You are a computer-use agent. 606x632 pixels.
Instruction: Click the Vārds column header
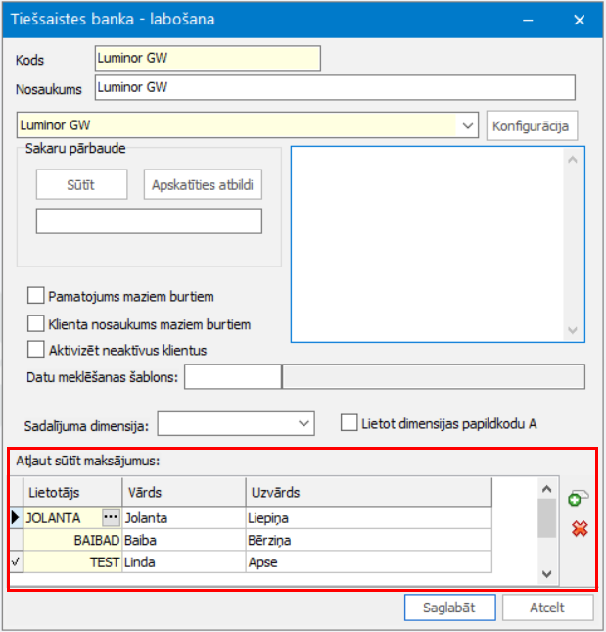tap(184, 492)
